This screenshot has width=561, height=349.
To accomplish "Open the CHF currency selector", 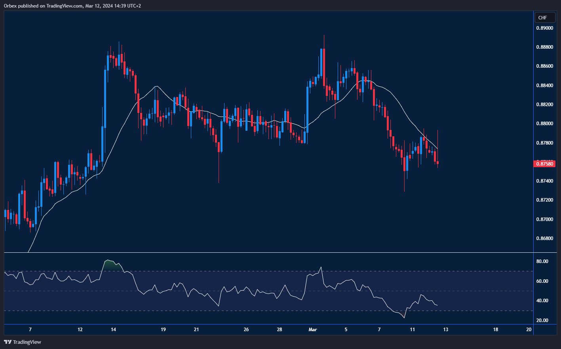I will coord(542,17).
